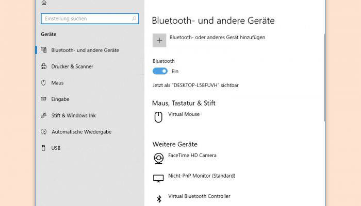
Task: Click the home icon above the search box
Action: (44, 3)
